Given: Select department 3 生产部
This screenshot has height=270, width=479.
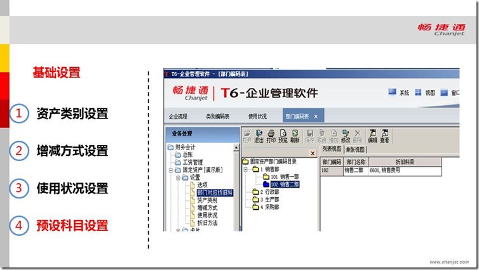Looking at the screenshot, I should [269, 200].
